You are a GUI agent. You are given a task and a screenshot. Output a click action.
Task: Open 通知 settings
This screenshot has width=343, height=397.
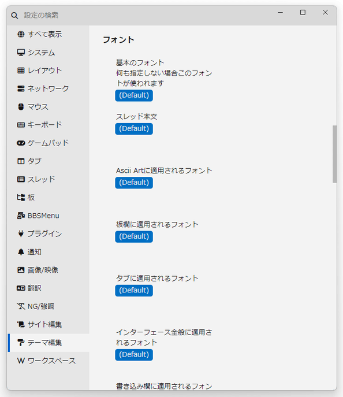click(49, 252)
